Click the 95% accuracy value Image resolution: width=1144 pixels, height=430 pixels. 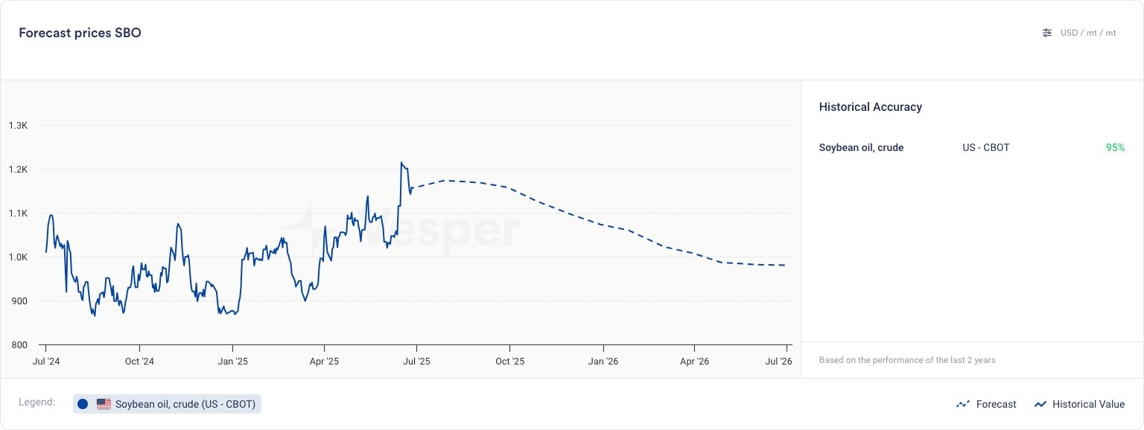click(x=1115, y=147)
